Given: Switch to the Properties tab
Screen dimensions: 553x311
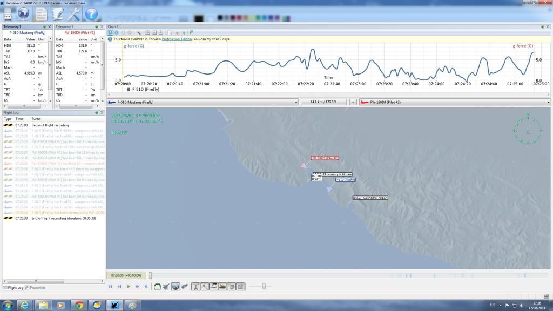Looking at the screenshot, I should pos(37,288).
